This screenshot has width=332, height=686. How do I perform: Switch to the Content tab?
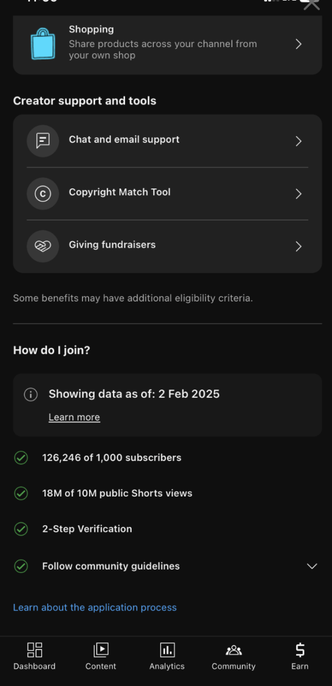[x=101, y=656]
